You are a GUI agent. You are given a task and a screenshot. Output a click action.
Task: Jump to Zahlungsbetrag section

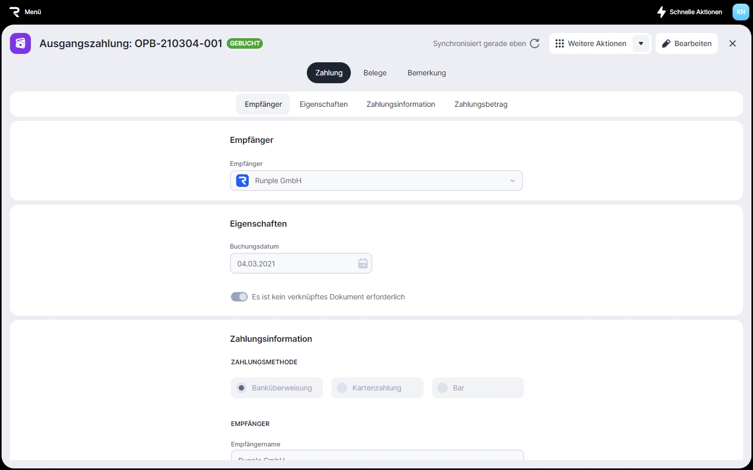pyautogui.click(x=481, y=104)
